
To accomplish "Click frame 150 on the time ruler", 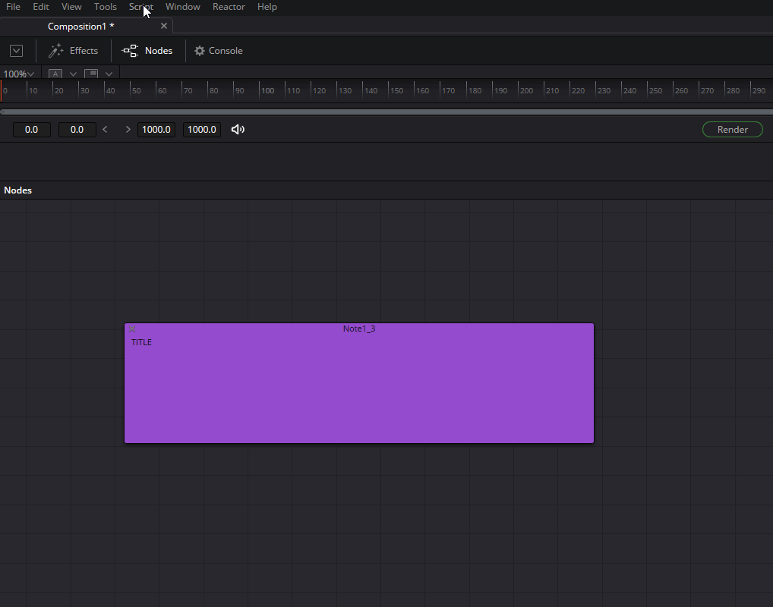I will [x=396, y=90].
